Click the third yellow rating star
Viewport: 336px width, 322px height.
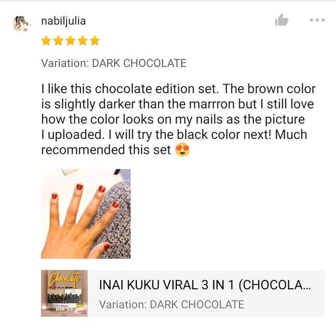coord(71,41)
